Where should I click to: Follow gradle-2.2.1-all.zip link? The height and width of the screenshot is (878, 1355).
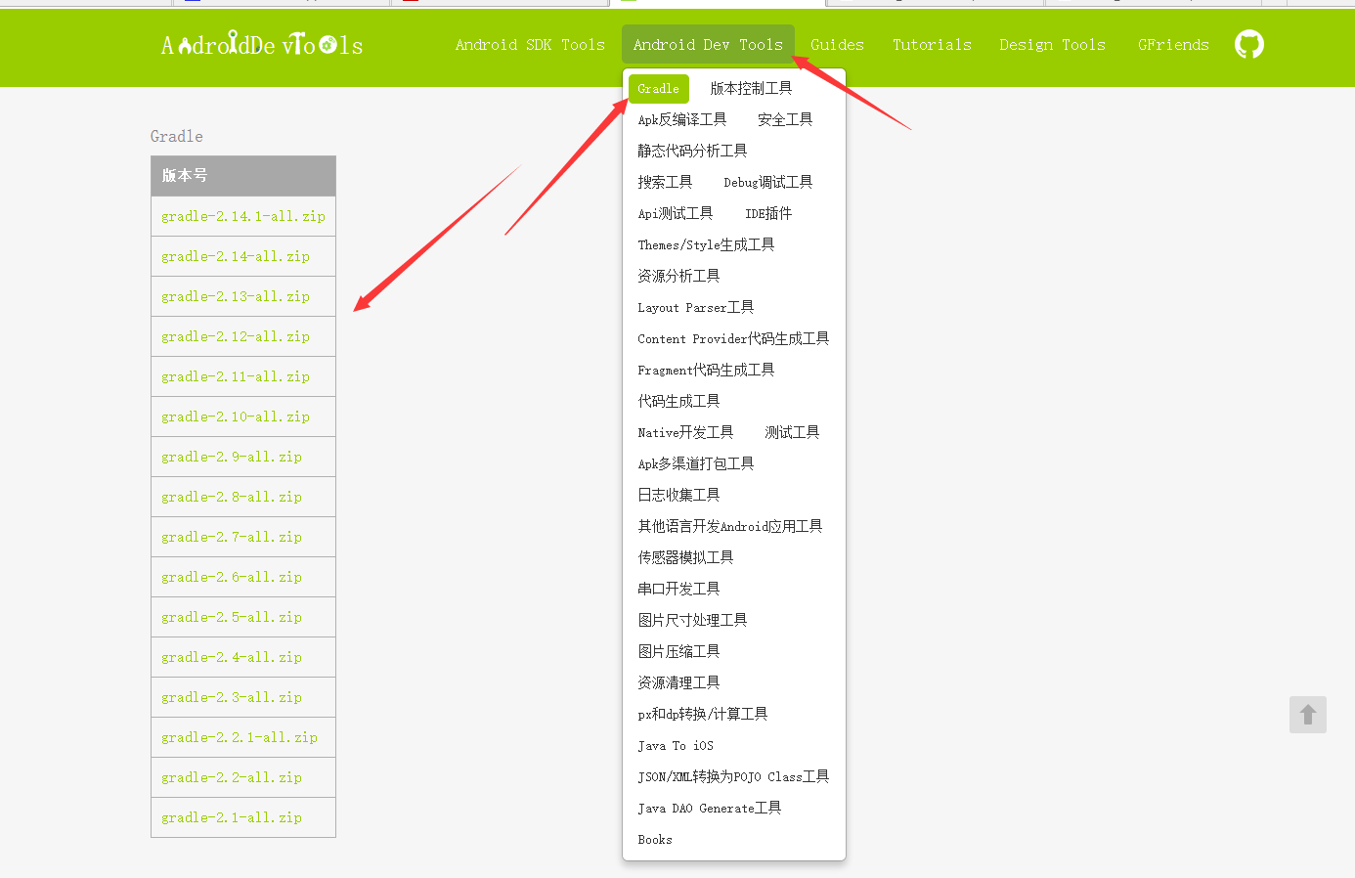tap(240, 737)
